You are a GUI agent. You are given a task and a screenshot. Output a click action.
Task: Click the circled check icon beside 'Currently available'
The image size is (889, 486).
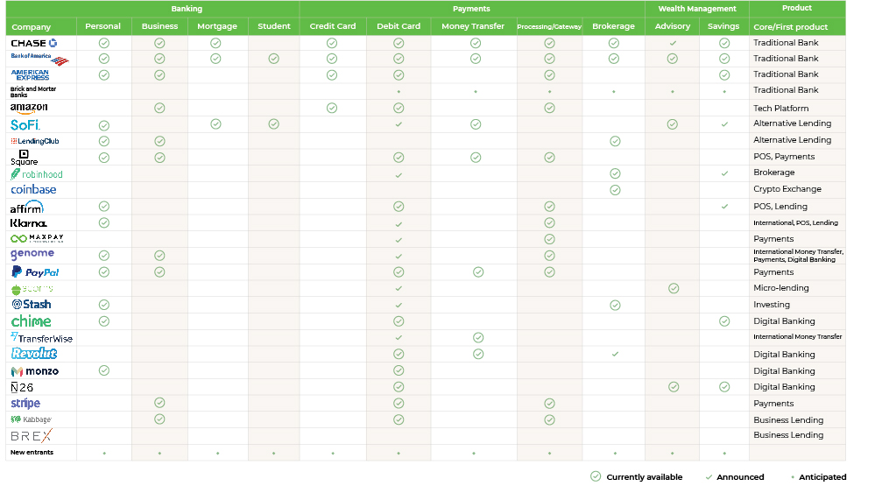596,476
